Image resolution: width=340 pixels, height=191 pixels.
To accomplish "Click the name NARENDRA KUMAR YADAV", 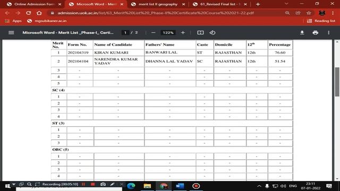I will 116,62.
